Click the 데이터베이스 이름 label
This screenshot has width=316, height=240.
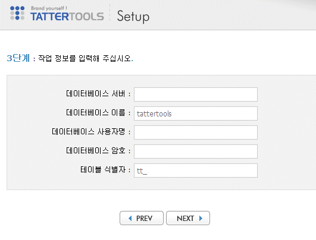tap(96, 113)
